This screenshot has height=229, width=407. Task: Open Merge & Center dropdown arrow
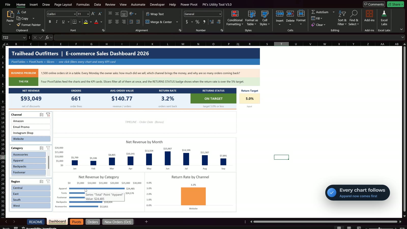tap(177, 22)
